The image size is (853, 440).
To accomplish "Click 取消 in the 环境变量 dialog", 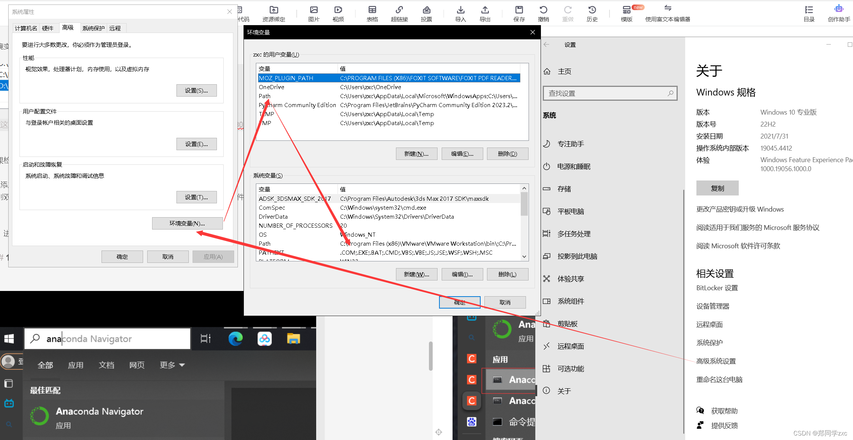I will coord(505,303).
